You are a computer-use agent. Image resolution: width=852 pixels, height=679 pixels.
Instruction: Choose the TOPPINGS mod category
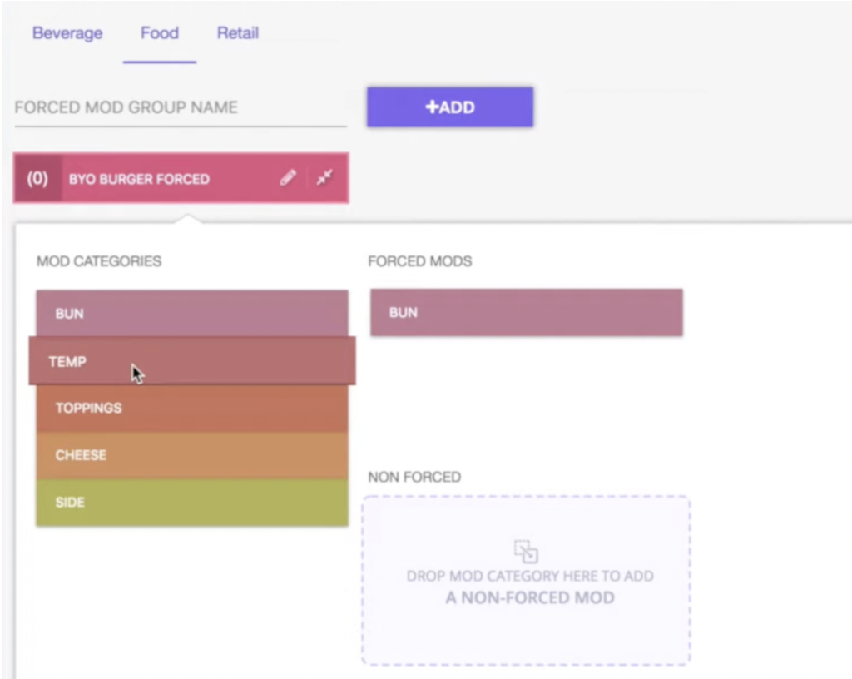coord(192,408)
